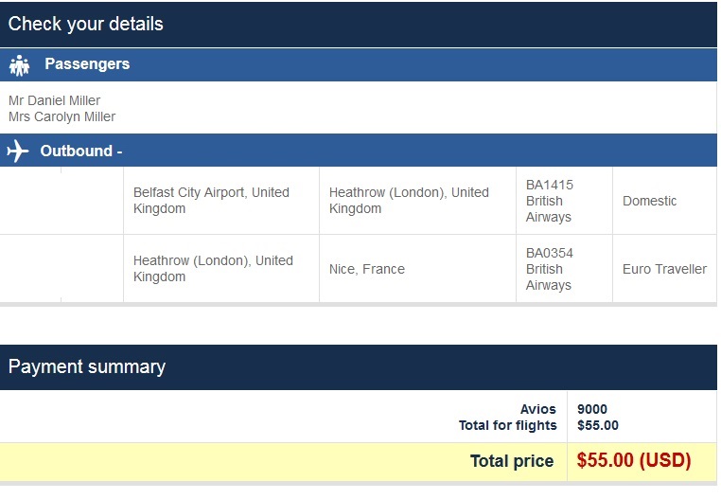Image resolution: width=721 pixels, height=499 pixels.
Task: Click the outbound airplane icon
Action: coord(17,151)
